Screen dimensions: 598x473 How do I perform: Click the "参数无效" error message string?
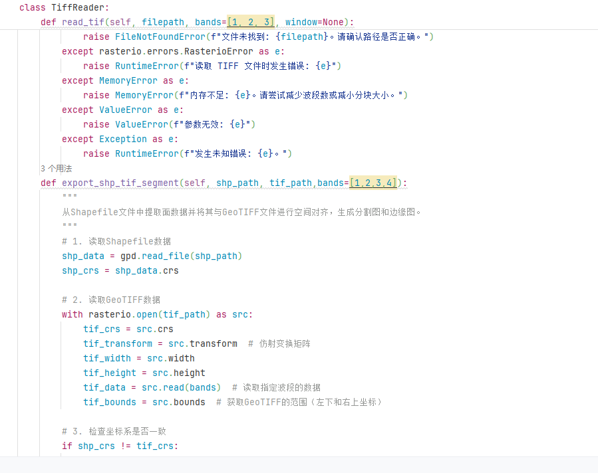click(212, 124)
